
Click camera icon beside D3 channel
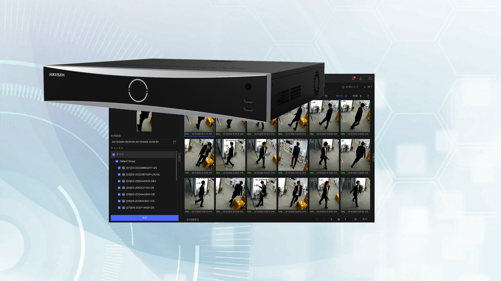coord(123,181)
